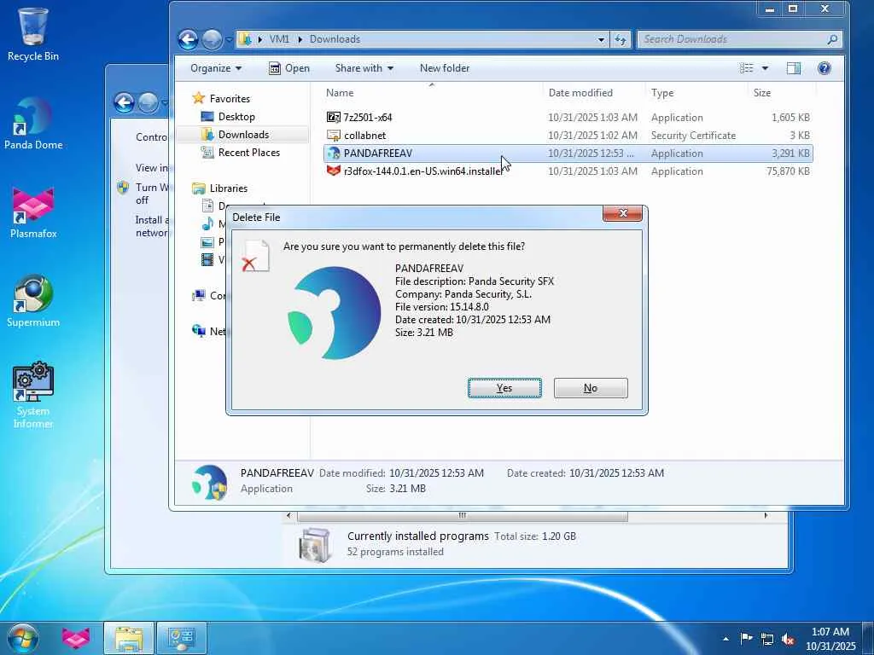Select the 7z2501-x64 file icon
The height and width of the screenshot is (655, 874).
click(x=334, y=117)
